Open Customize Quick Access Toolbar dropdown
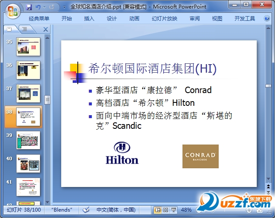 pos(64,7)
